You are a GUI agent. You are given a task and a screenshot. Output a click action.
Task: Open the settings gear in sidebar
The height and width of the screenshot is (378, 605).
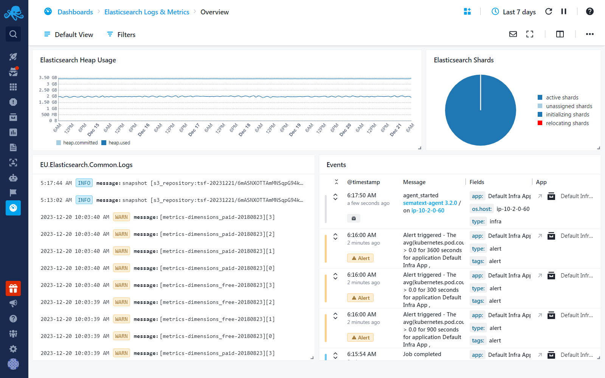pos(13,349)
